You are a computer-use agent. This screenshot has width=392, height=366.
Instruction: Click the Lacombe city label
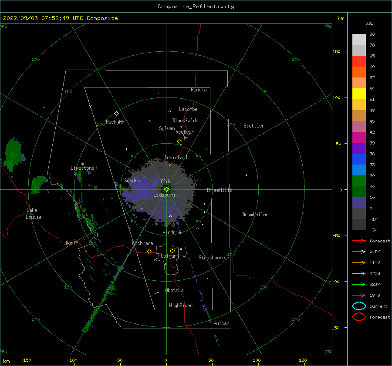click(x=188, y=109)
